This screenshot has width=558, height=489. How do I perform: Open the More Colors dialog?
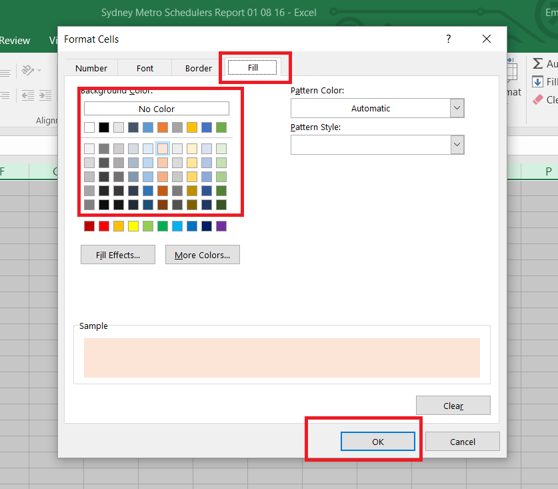[x=203, y=255]
